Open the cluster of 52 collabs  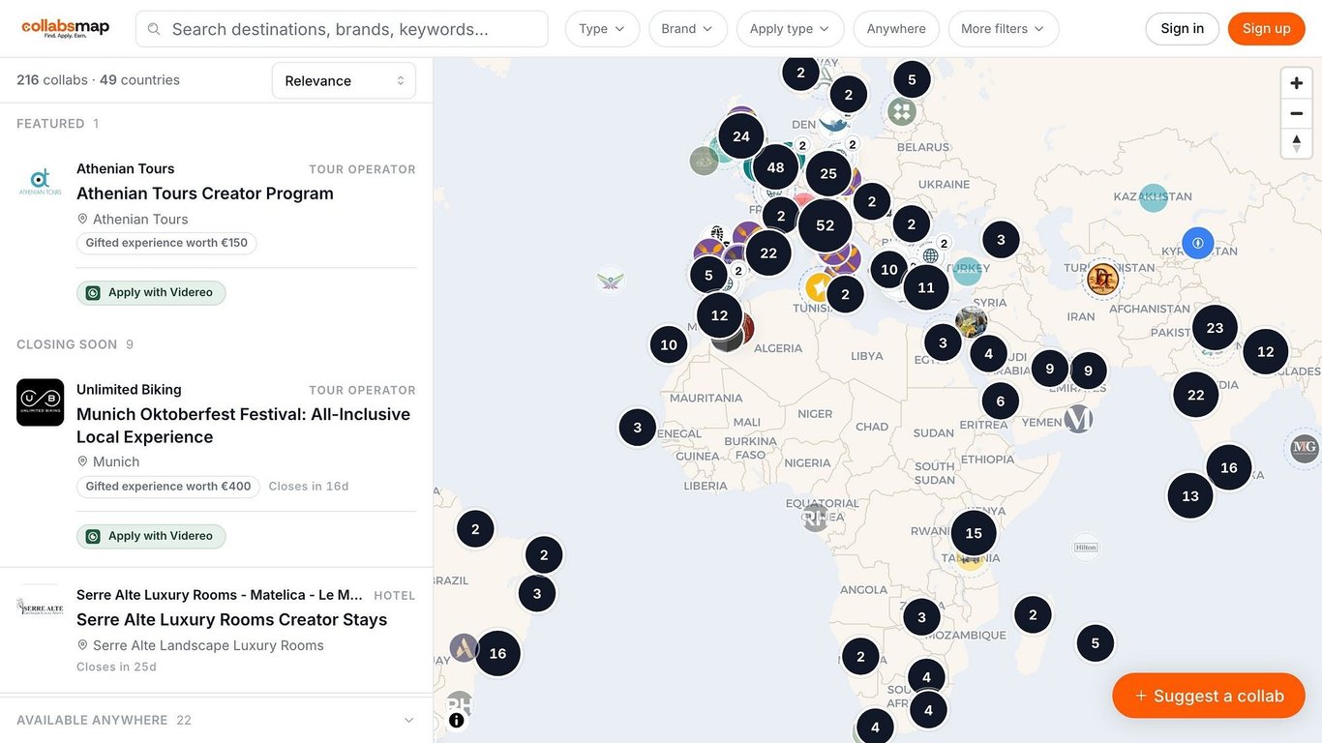[825, 225]
